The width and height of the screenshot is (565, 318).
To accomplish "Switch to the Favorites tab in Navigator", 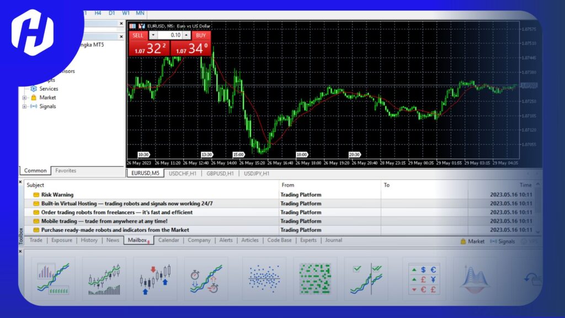I will tap(66, 171).
